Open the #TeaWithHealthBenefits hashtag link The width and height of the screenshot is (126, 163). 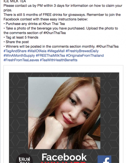click(59, 60)
